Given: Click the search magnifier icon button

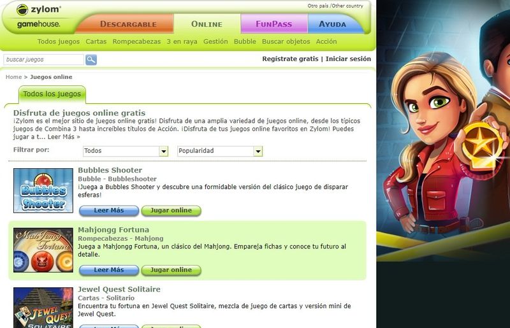Looking at the screenshot, I should click(91, 60).
